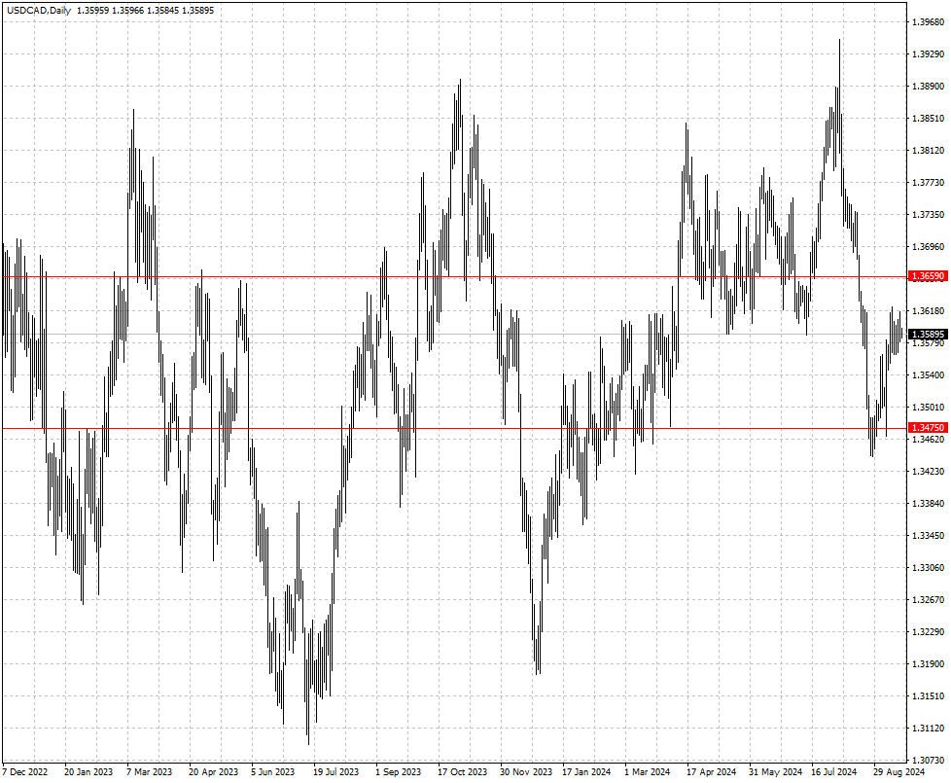Click the 5 Jun 2023 date label

pos(274,772)
